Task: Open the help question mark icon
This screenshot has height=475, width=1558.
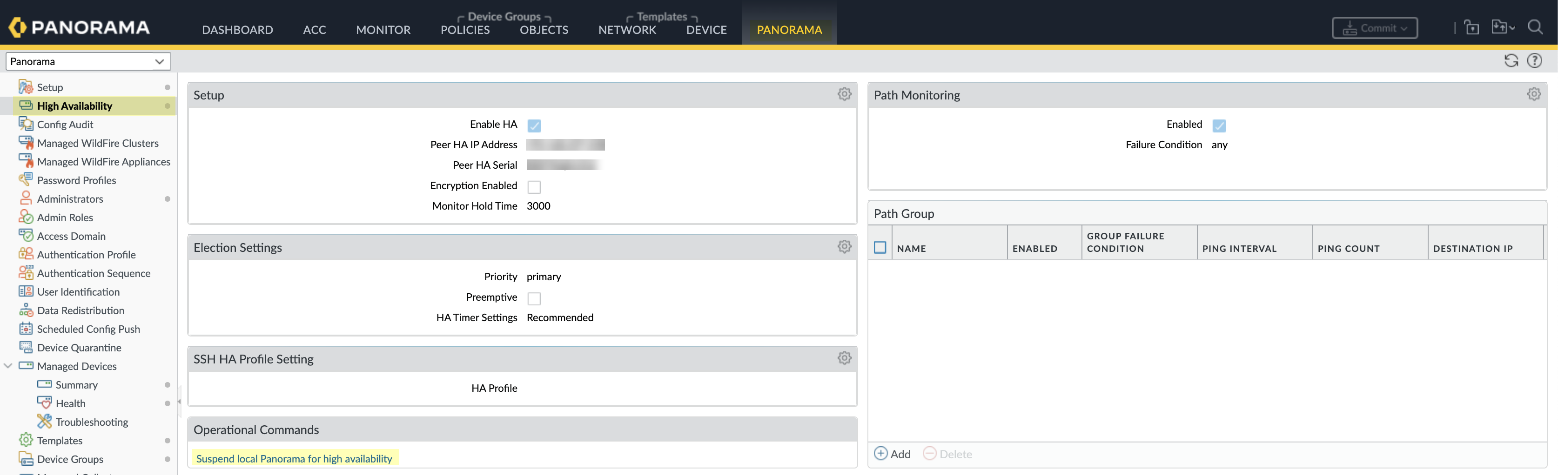Action: pos(1534,60)
